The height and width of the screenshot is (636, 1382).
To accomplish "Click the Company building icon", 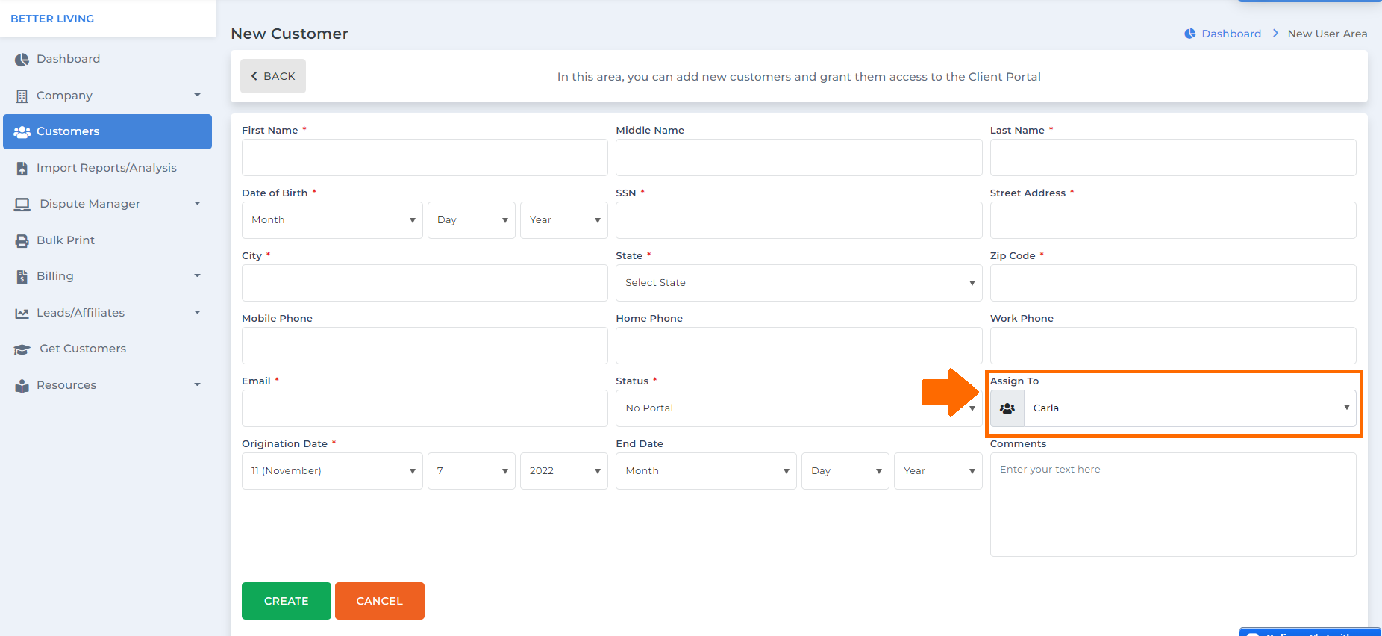I will (22, 96).
